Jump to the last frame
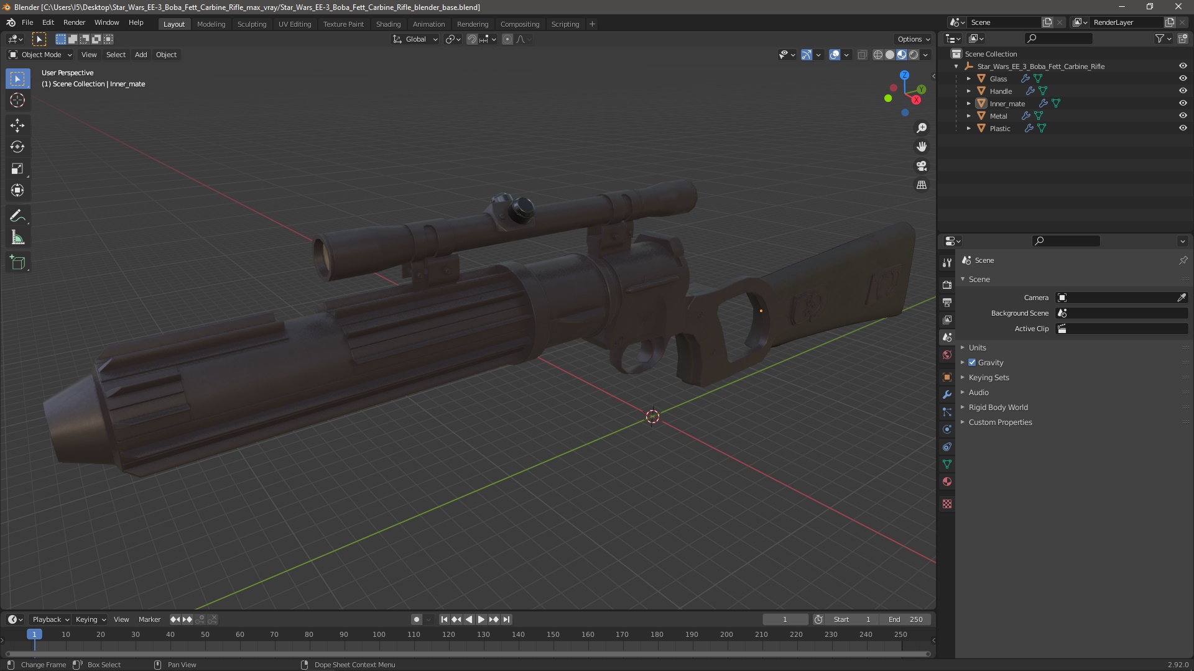This screenshot has height=671, width=1194. click(x=506, y=619)
